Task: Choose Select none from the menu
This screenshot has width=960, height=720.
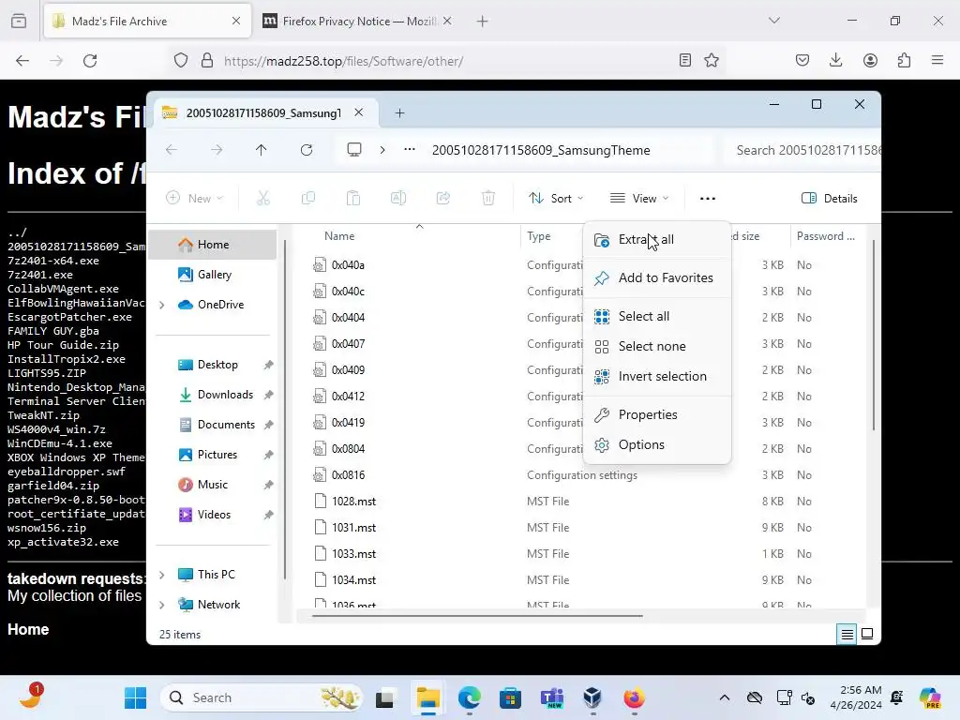Action: point(657,347)
